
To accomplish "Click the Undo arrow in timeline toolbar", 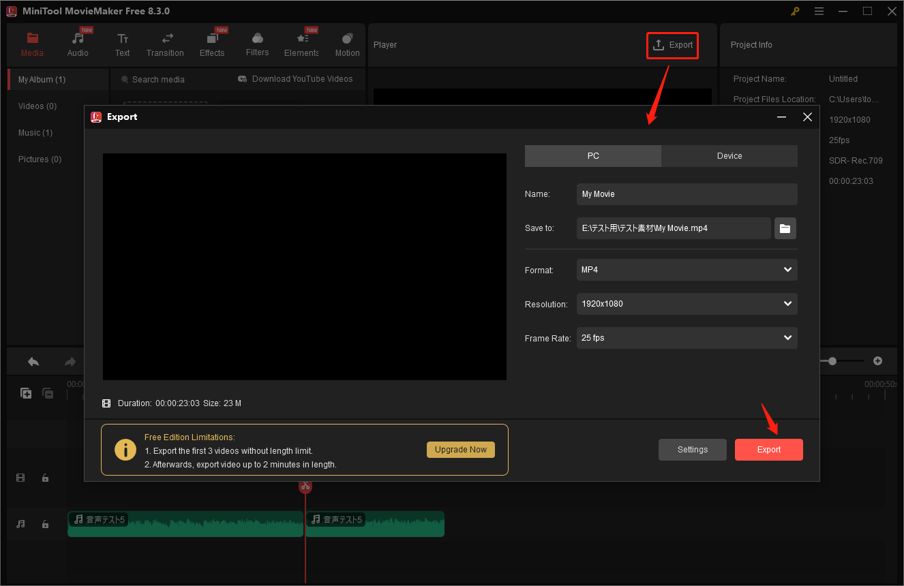I will pos(33,362).
